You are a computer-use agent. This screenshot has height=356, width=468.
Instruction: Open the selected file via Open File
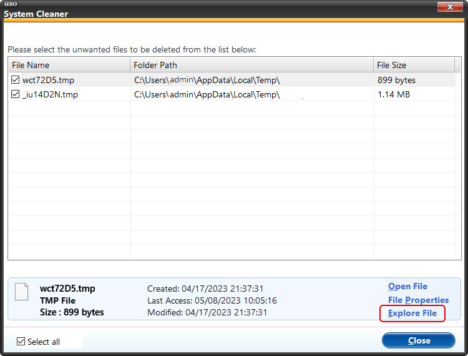click(x=407, y=287)
